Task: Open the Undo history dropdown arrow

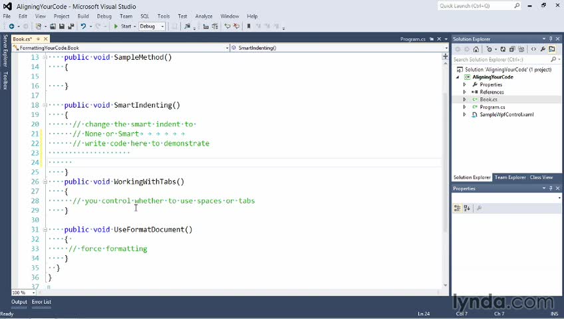Action: click(x=90, y=26)
